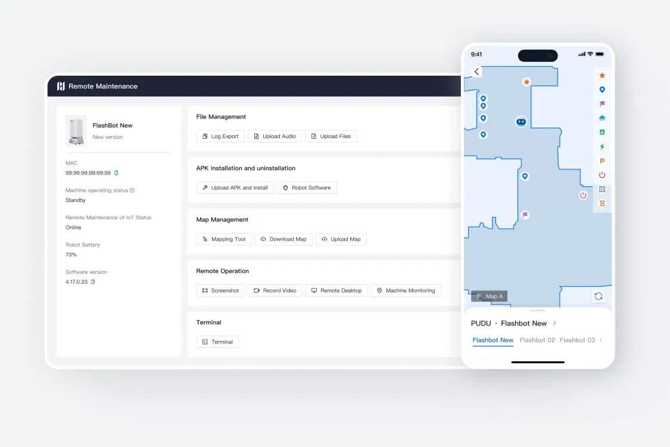Toggle the red power icon filter in the sidebar

coord(602,175)
